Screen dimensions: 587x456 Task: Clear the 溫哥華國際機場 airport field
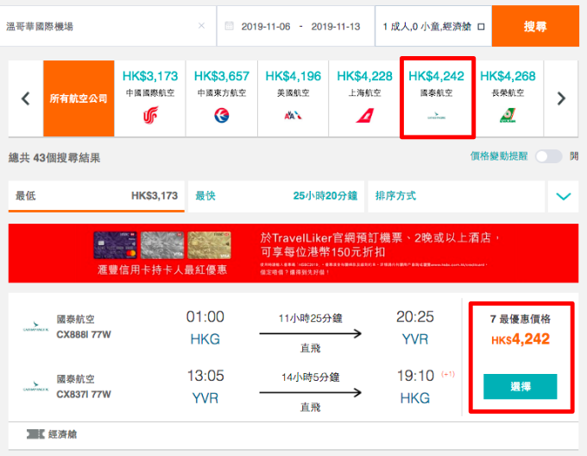(x=201, y=25)
